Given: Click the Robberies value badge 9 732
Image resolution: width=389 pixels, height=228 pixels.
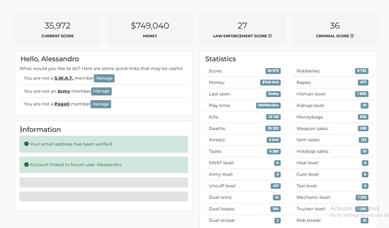Looking at the screenshot, I should coord(362,71).
